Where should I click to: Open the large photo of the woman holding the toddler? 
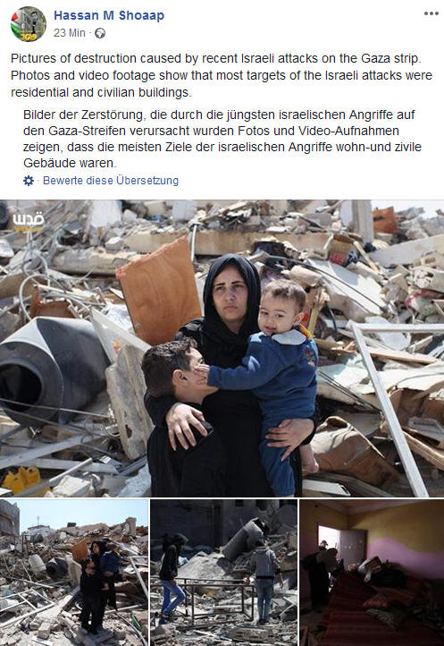coord(222,348)
